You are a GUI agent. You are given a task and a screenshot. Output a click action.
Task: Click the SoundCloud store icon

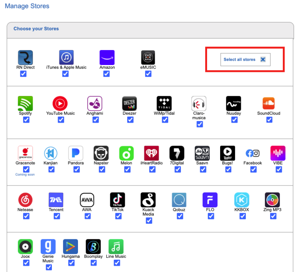(x=269, y=103)
